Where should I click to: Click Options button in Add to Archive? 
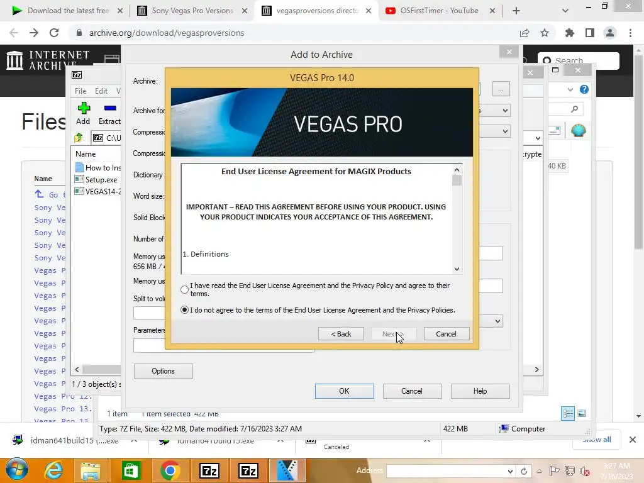click(163, 371)
